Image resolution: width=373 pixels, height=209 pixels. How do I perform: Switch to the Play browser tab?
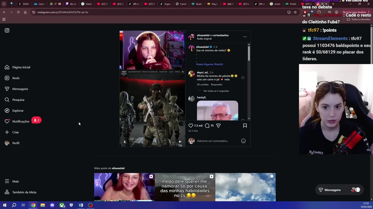tap(213, 4)
